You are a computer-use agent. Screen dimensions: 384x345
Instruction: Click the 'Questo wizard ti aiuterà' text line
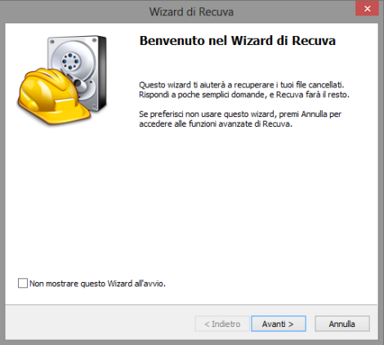pyautogui.click(x=242, y=85)
